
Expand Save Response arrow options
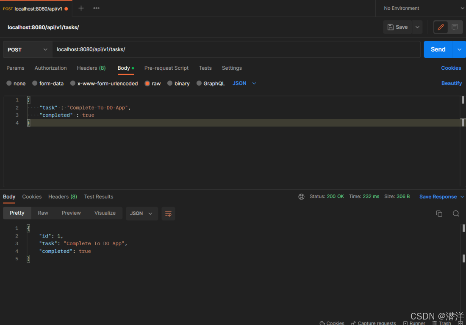pyautogui.click(x=462, y=197)
